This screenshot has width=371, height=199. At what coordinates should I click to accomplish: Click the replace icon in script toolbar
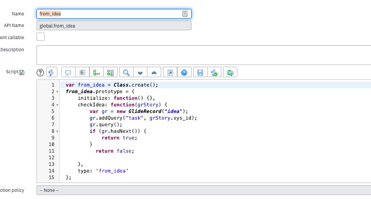96,72
